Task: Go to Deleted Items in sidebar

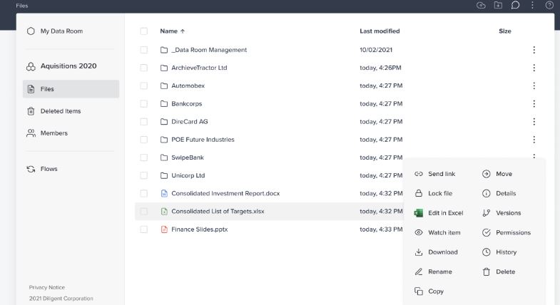Action: [x=54, y=111]
